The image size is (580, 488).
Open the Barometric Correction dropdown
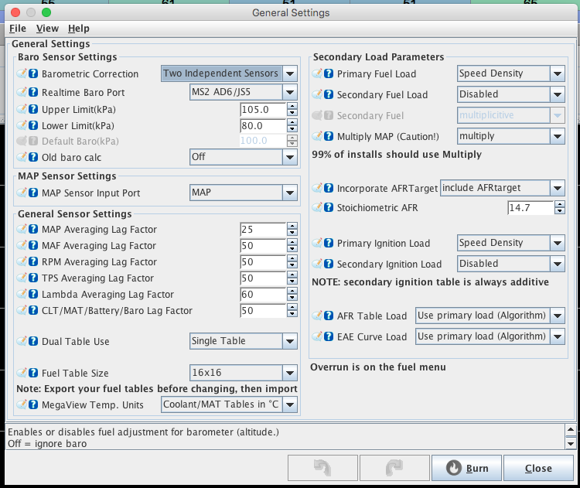[x=289, y=74]
